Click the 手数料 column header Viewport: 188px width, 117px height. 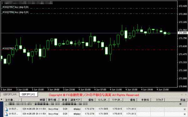144,100
